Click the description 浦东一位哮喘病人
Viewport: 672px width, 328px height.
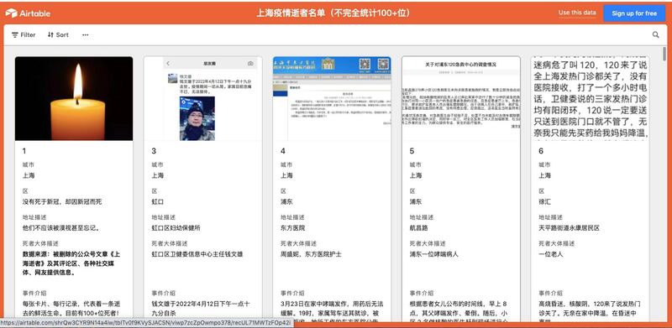point(434,254)
